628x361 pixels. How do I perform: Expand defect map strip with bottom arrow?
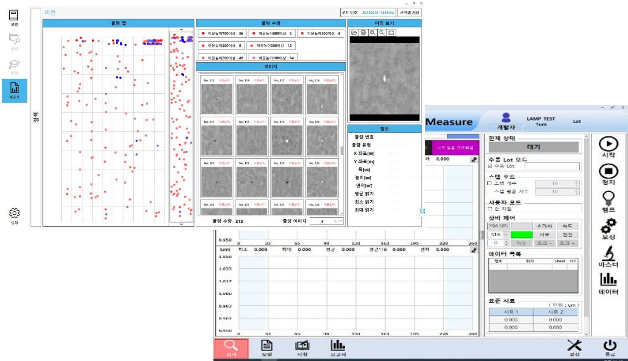click(181, 224)
